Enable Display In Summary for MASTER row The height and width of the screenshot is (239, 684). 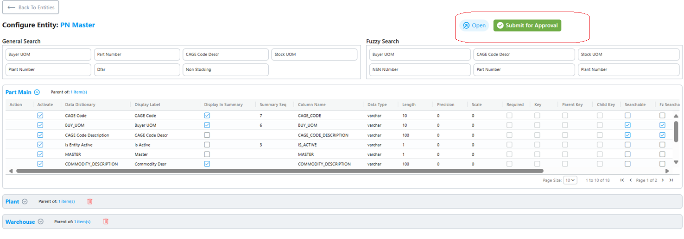207,154
